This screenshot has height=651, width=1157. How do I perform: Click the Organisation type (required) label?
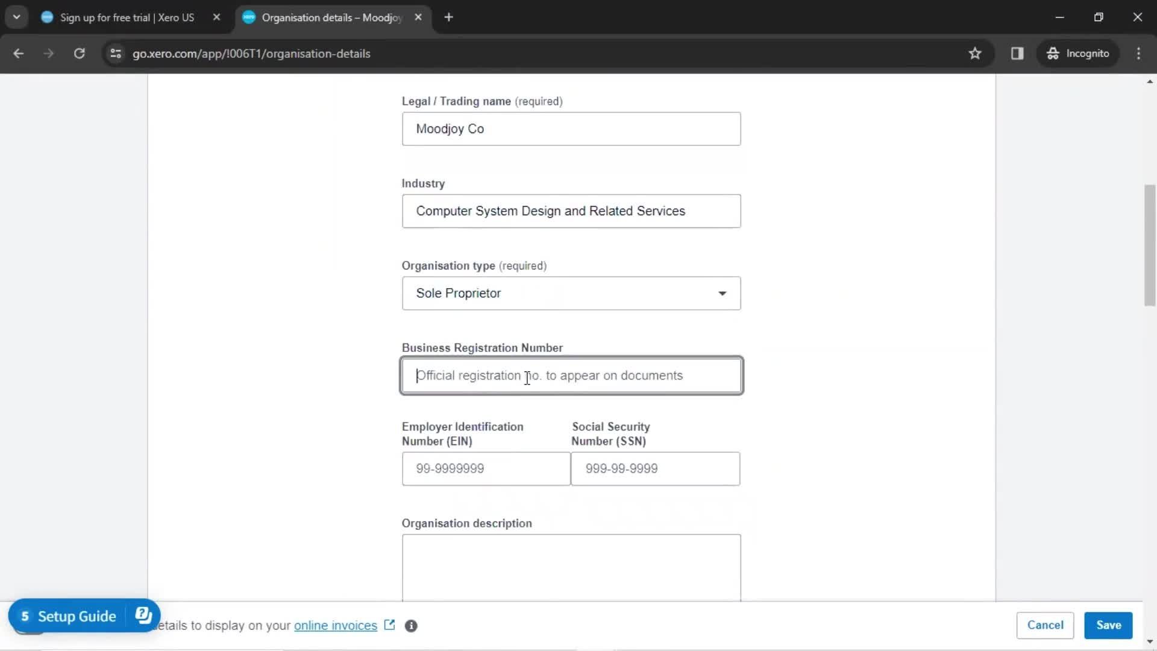474,266
